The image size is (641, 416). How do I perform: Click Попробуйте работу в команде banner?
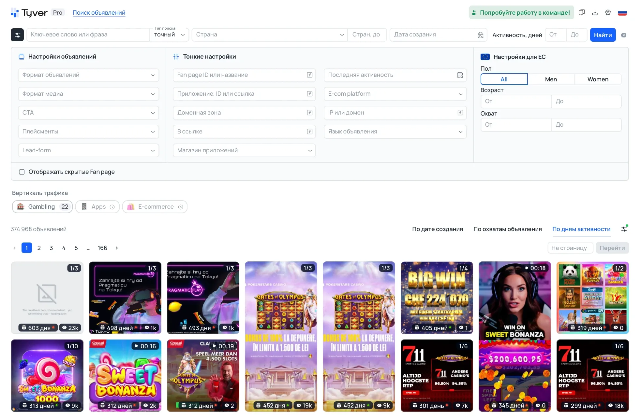pyautogui.click(x=522, y=13)
